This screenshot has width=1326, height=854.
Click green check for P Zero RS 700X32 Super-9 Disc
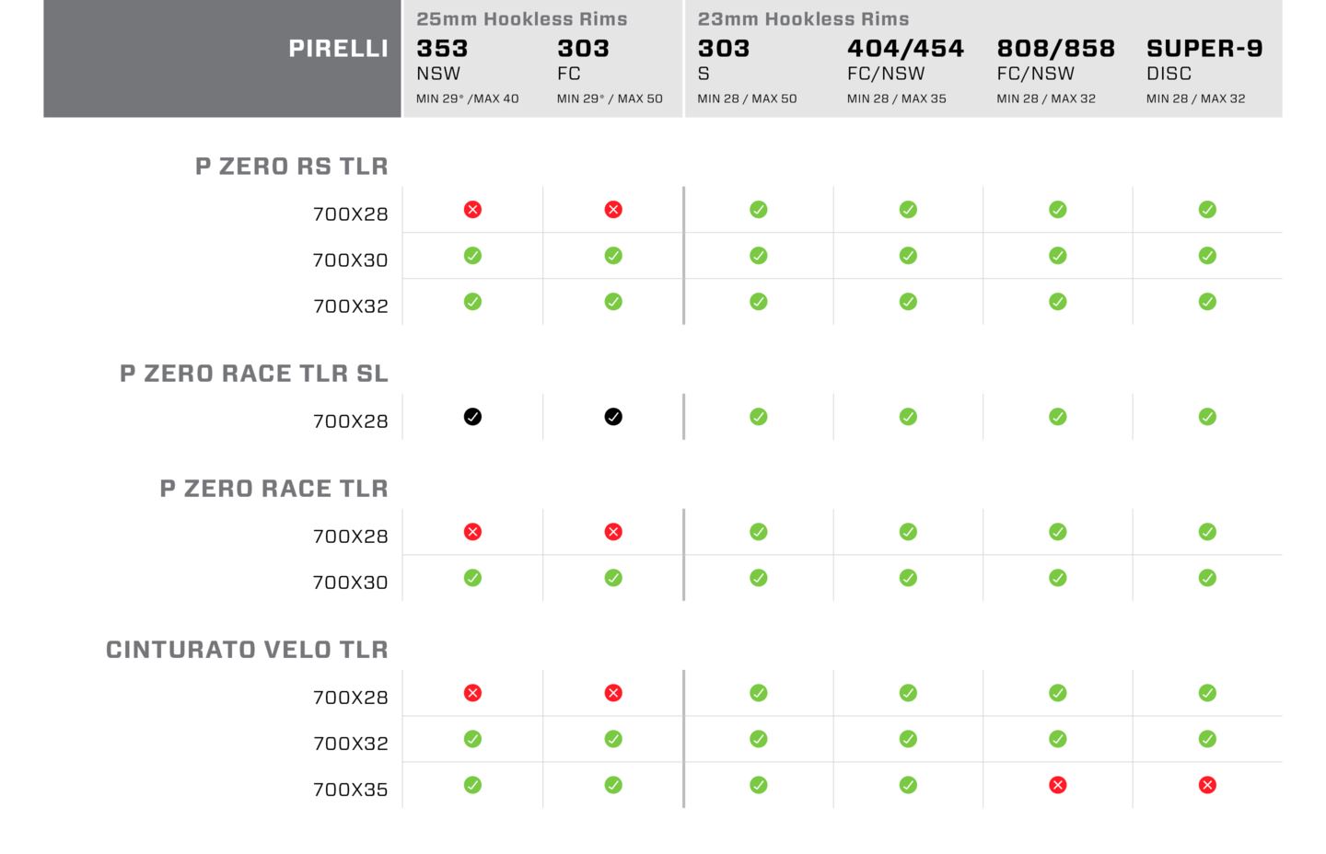1207,302
